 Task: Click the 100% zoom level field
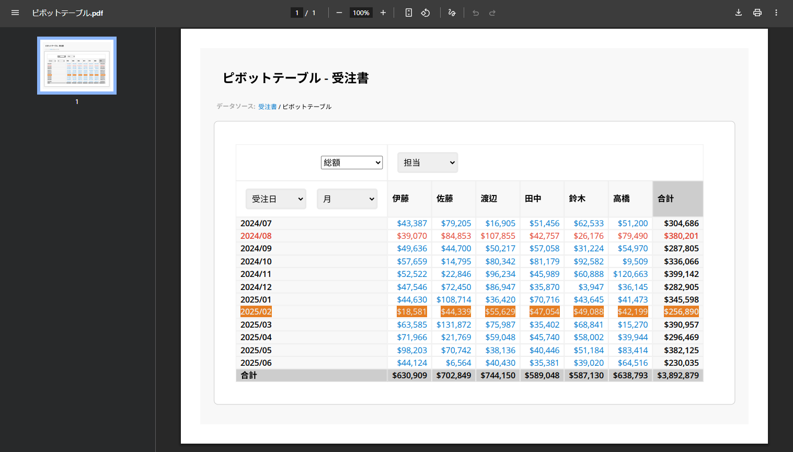pyautogui.click(x=361, y=13)
